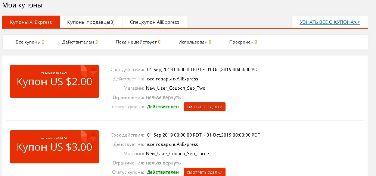The width and height of the screenshot is (376, 176).
Task: Click СМОТРЕТЬ СДЕЛКИ for New_User_Coupon_Sep_Two
Action: click(205, 107)
